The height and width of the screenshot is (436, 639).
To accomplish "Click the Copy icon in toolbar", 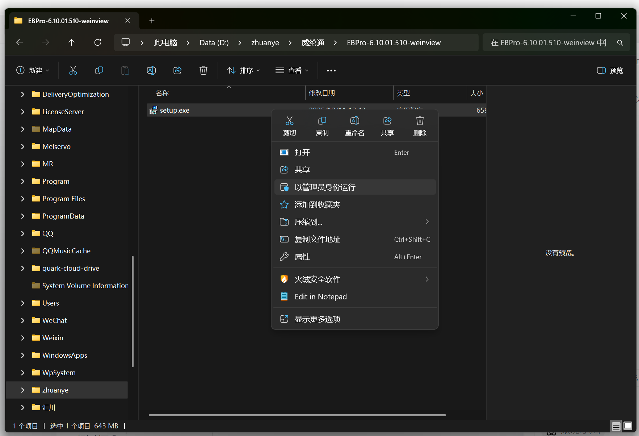I will tap(99, 70).
